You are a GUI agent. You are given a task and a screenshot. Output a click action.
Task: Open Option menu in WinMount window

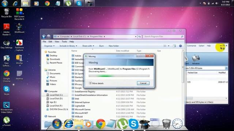pos(201,46)
